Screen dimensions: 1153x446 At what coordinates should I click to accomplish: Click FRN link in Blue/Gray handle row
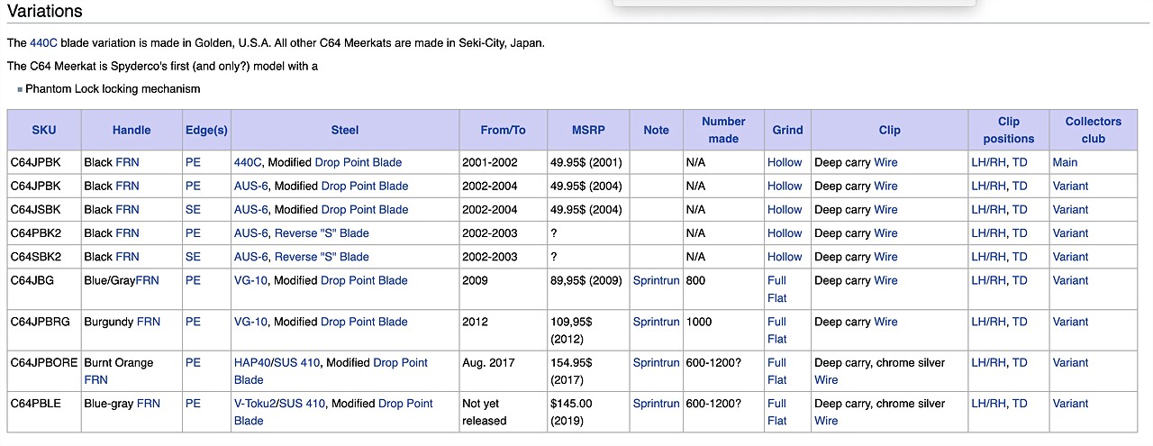click(x=147, y=280)
